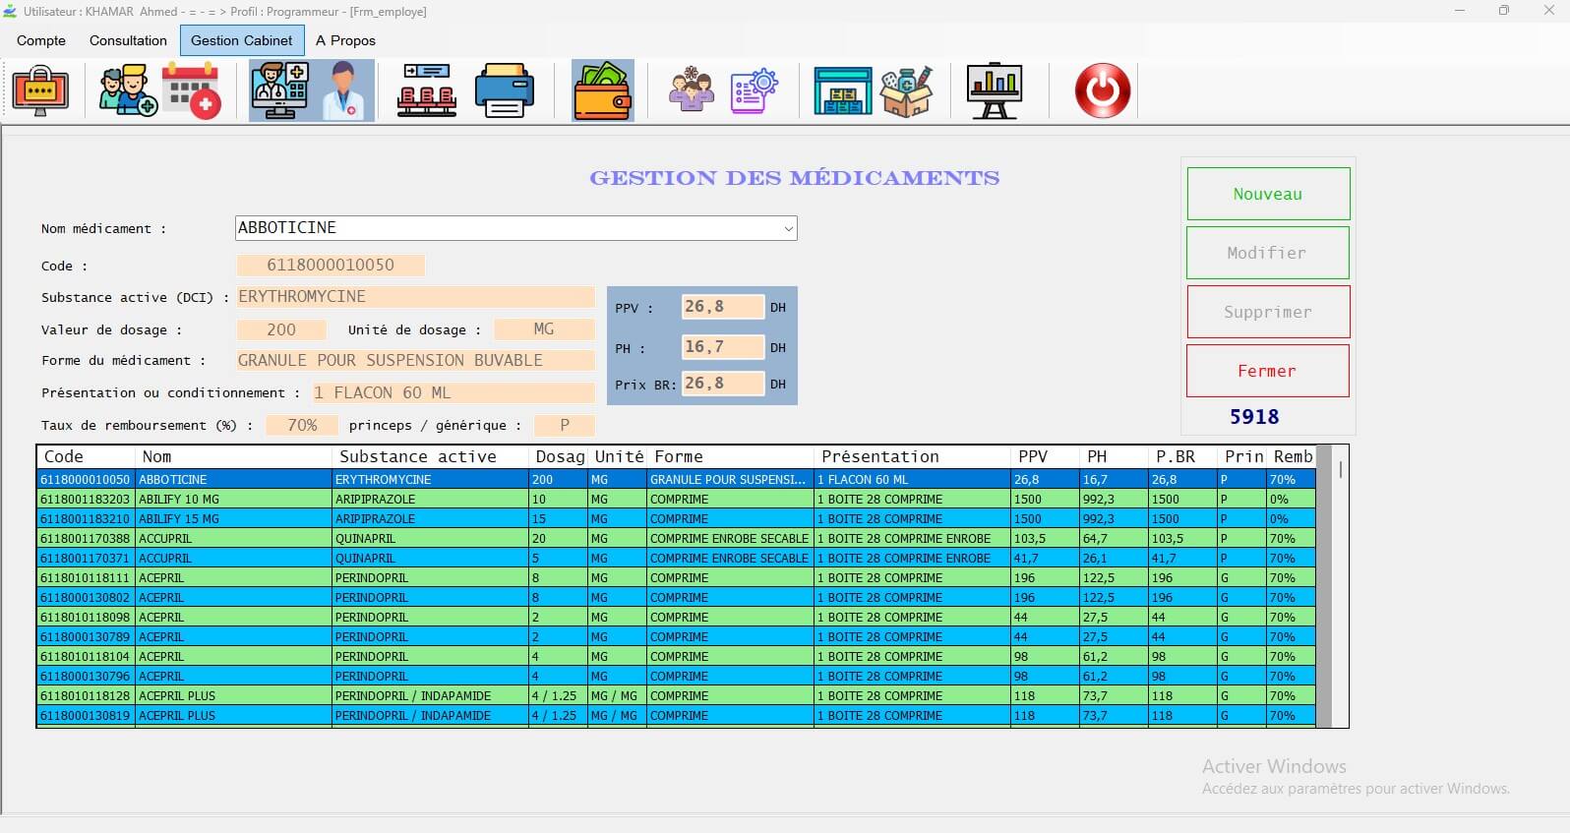Open the wallet with cash icon
Image resolution: width=1570 pixels, height=833 pixels.
click(x=603, y=90)
